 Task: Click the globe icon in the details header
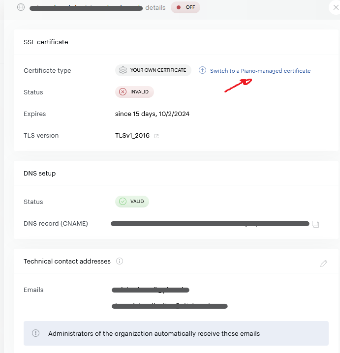pyautogui.click(x=21, y=7)
